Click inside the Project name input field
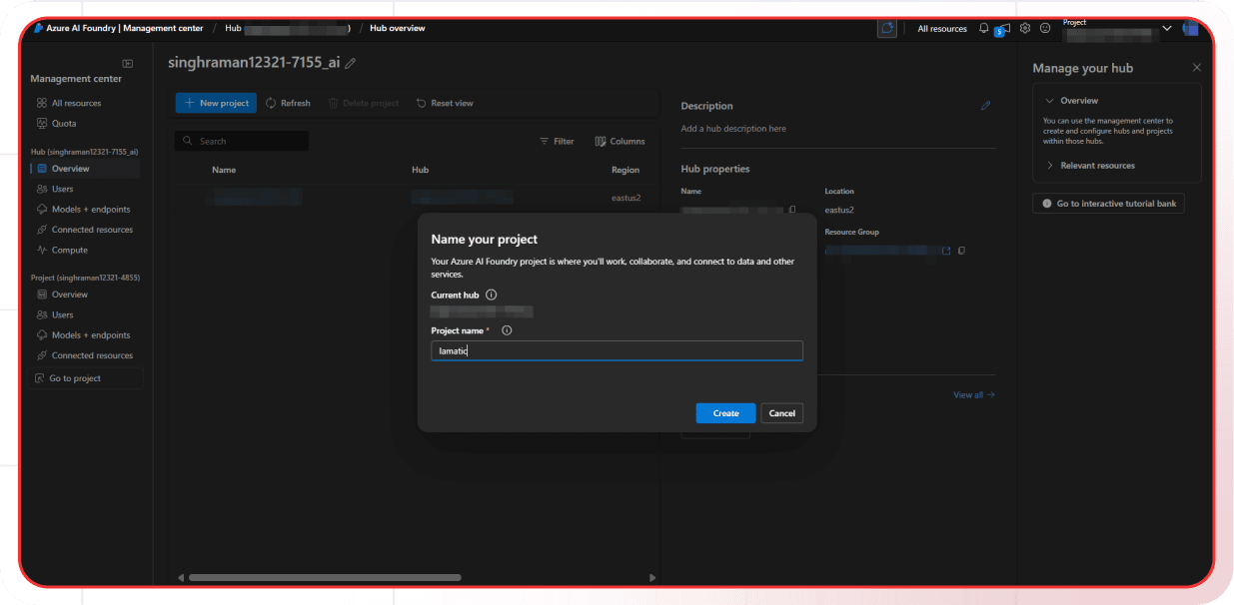Screen dimensions: 1234x605 (x=617, y=350)
